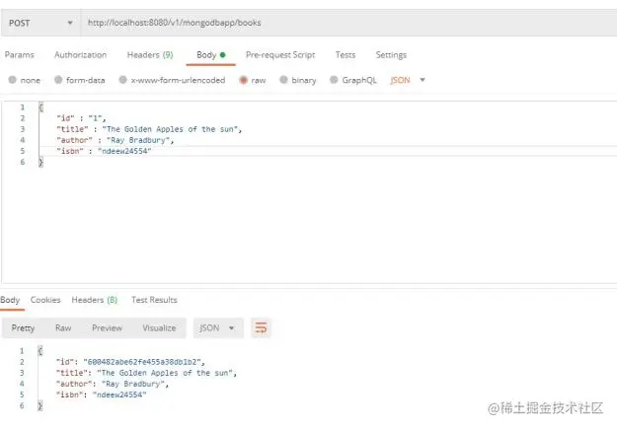The image size is (617, 429).
Task: Click the green dot on Body tab
Action: 223,54
